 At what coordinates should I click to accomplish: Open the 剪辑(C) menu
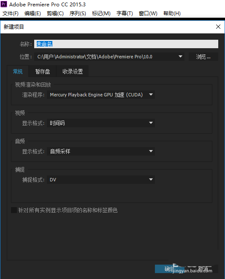click(55, 14)
